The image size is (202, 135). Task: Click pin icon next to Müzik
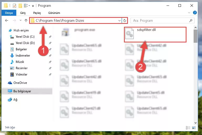pos(50,62)
